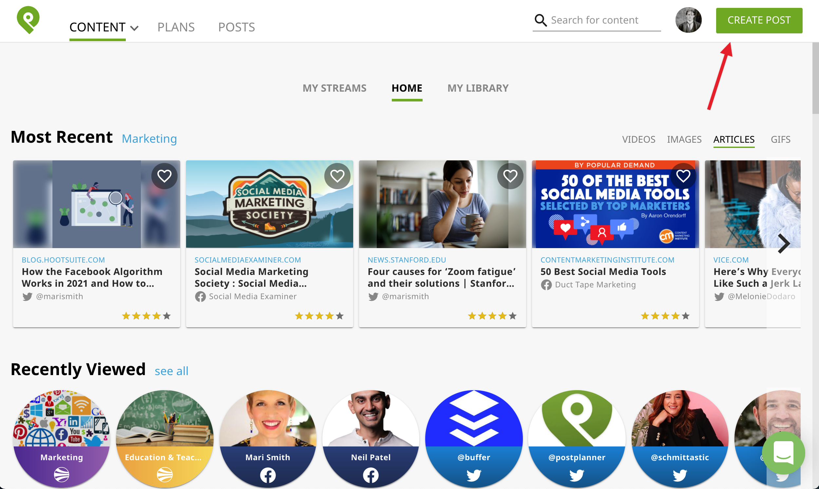The height and width of the screenshot is (489, 819).
Task: Click title 'How the Facebook Algorithm Works'
Action: click(x=92, y=278)
